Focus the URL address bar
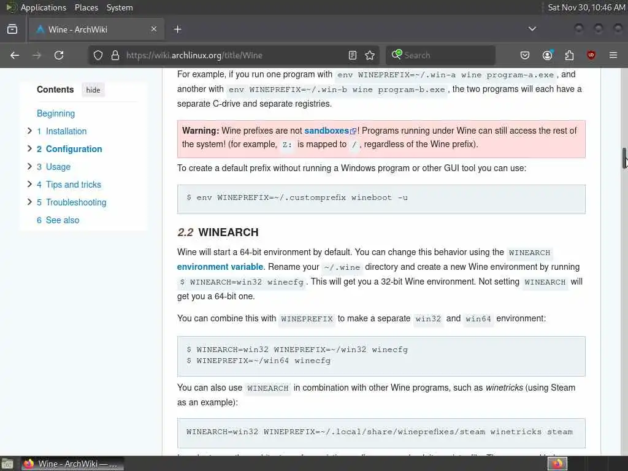The height and width of the screenshot is (471, 628). click(x=232, y=55)
